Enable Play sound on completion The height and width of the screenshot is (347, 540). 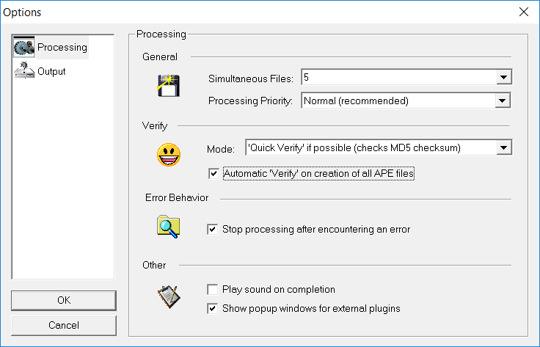tap(213, 290)
